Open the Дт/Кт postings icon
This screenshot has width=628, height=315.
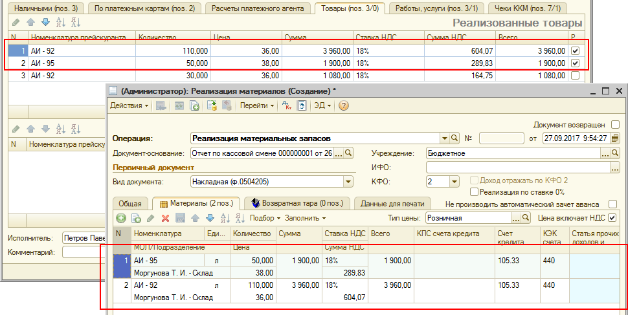pyautogui.click(x=288, y=105)
